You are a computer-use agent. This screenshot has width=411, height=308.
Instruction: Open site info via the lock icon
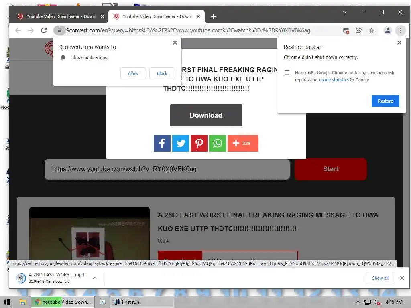pyautogui.click(x=60, y=30)
